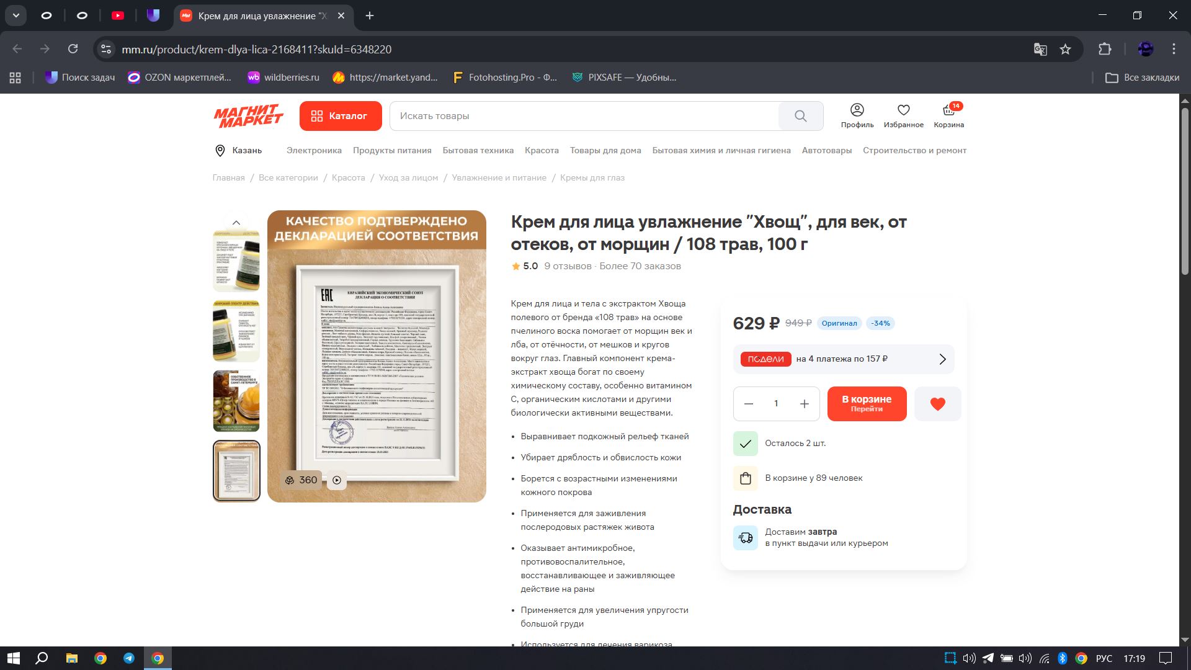Image resolution: width=1191 pixels, height=670 pixels.
Task: Bookmark the page with the star icon
Action: pyautogui.click(x=1065, y=49)
